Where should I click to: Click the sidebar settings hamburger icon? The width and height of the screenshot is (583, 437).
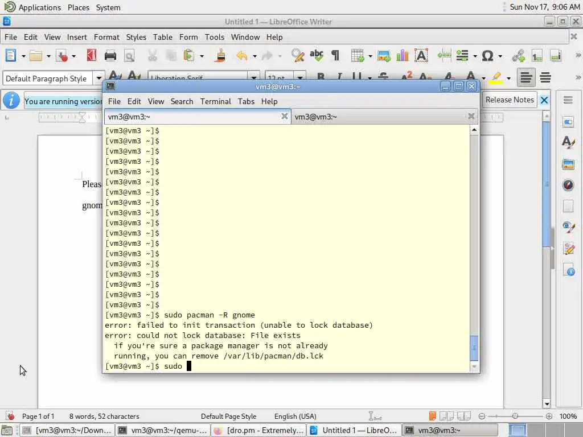coord(568,100)
